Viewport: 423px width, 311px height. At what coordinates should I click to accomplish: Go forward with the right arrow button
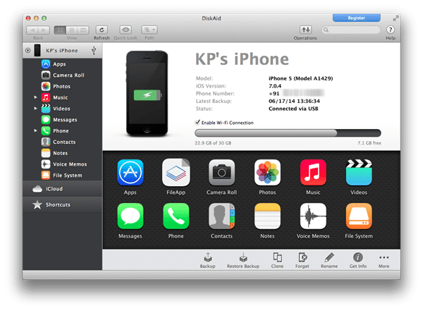coord(44,30)
